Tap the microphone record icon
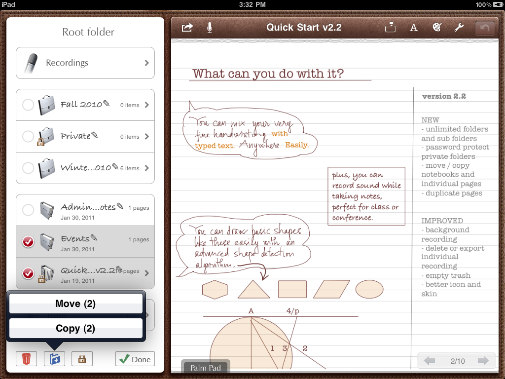Viewport: 505px width, 379px height. (x=209, y=28)
